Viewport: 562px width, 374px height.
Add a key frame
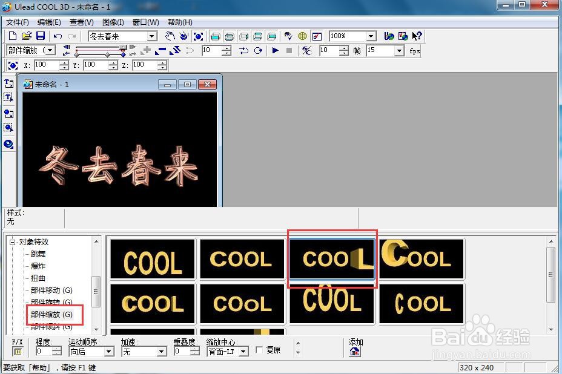point(146,50)
